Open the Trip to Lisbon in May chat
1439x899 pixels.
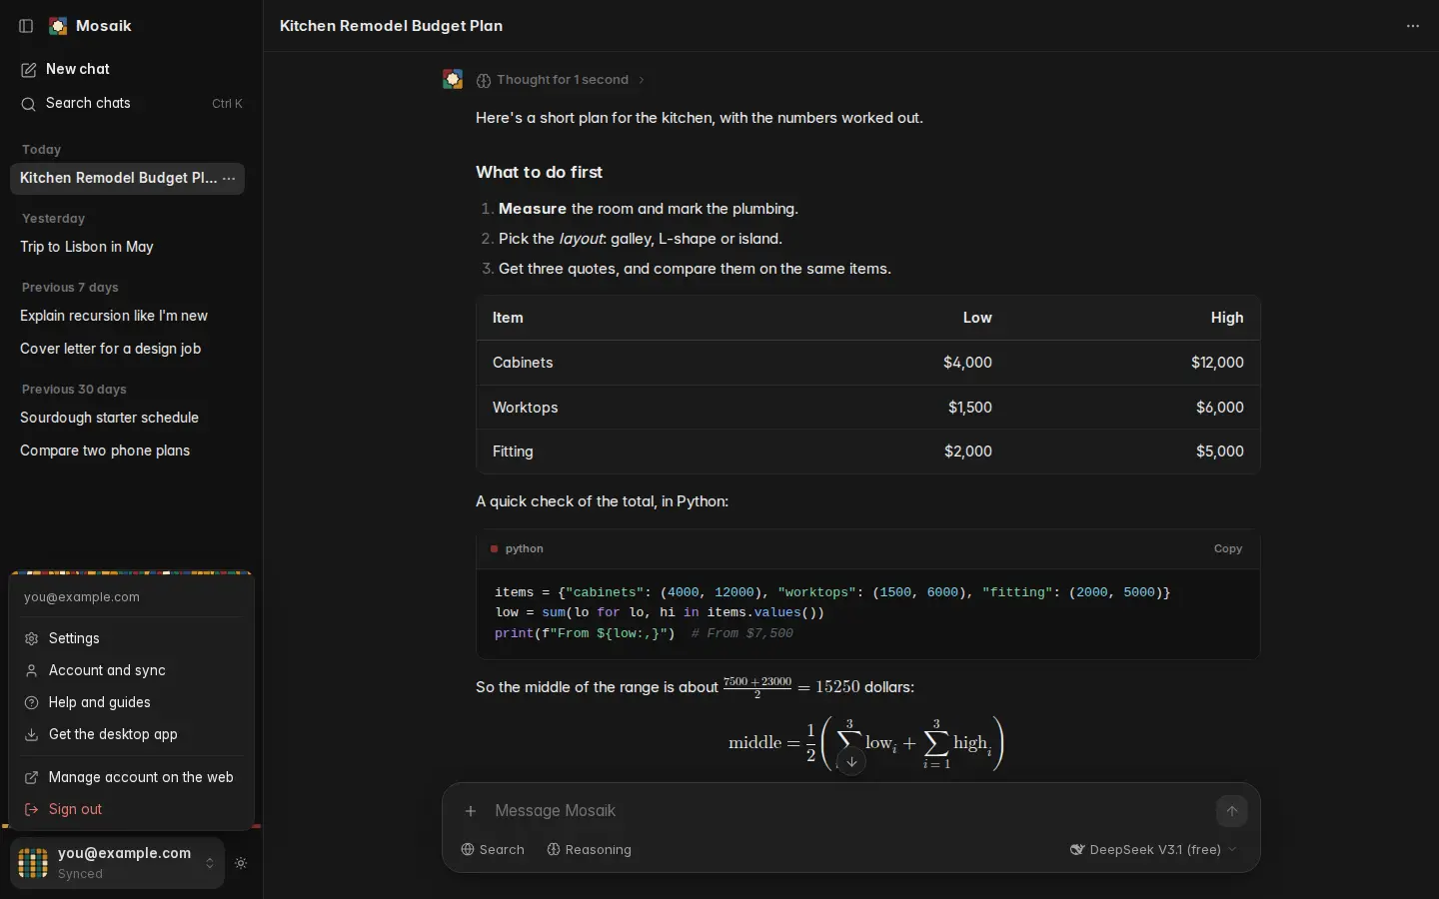127,247
